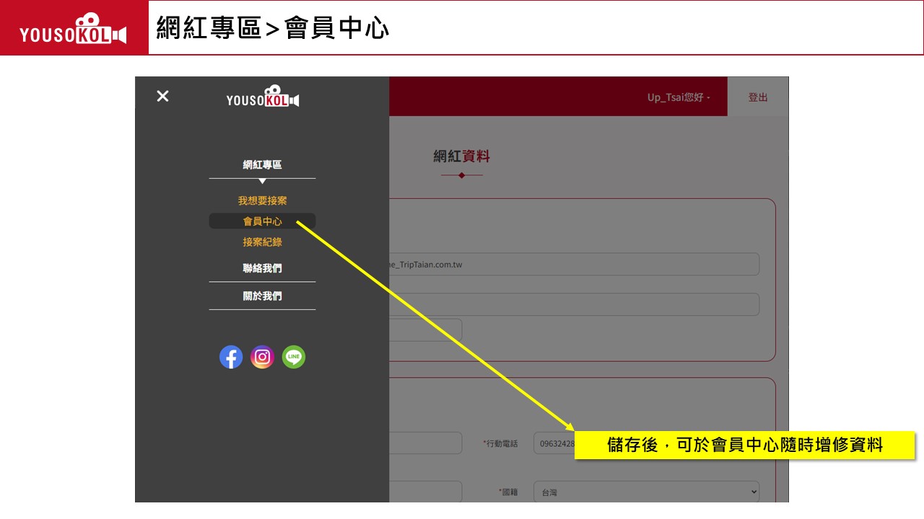
Task: Click the 行動電話 phone number field
Action: point(554,443)
